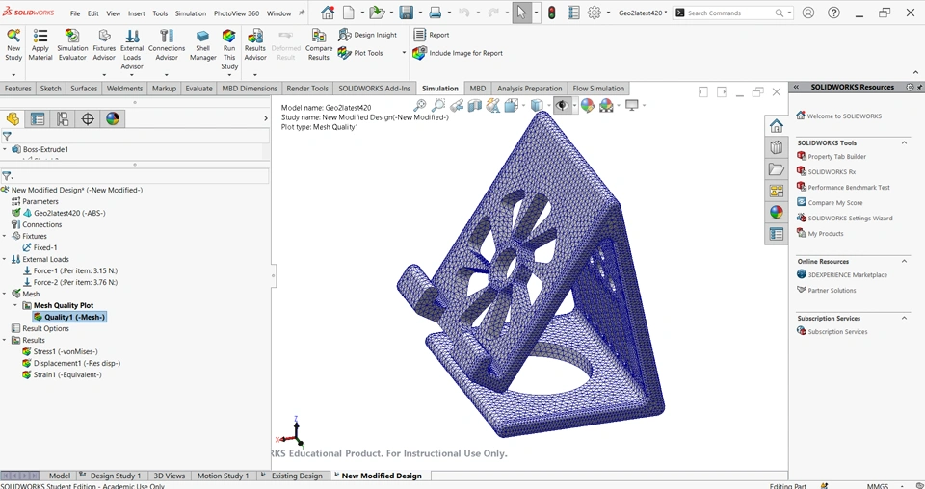Open Apply Material tool

click(40, 46)
